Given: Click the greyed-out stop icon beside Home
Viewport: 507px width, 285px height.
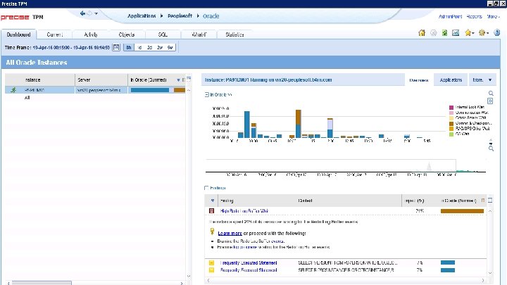Looking at the screenshot, I should tap(434, 33).
